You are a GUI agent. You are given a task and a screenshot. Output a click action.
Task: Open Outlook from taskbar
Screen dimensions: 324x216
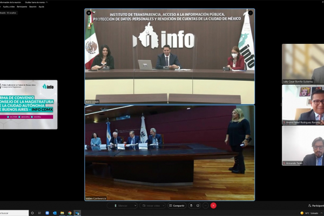tap(55, 213)
